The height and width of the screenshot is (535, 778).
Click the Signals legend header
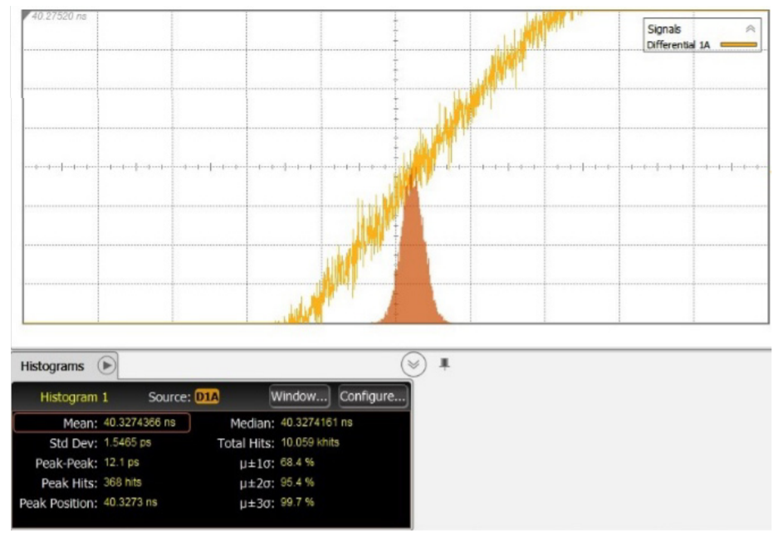coord(664,29)
